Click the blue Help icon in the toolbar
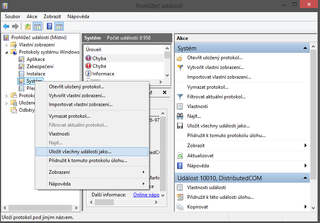This screenshot has width=320, height=223. (49, 27)
